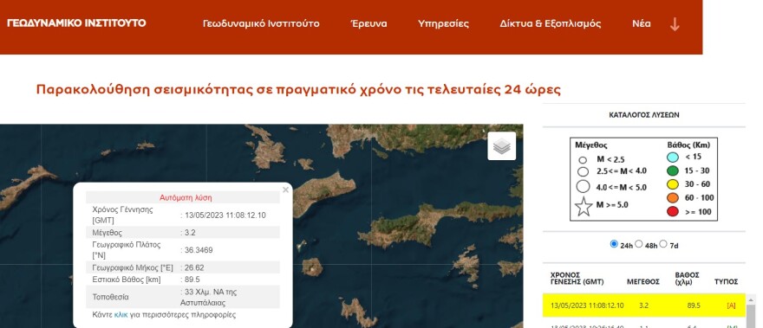Click the κλικ link for more information

121,315
